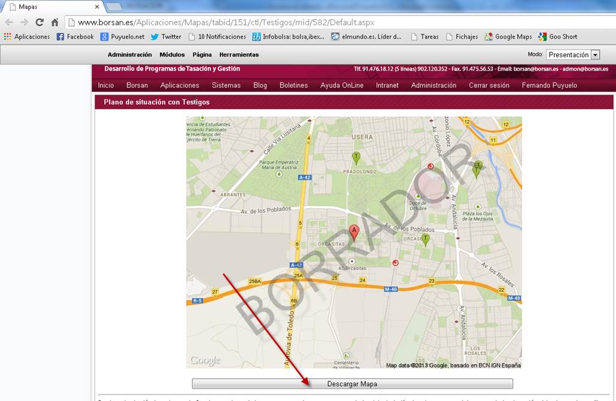The image size is (616, 401).
Task: Open the Twitter bookmark
Action: [166, 37]
